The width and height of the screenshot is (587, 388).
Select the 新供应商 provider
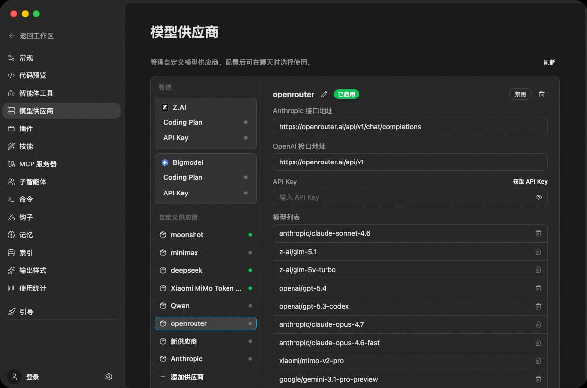point(205,341)
